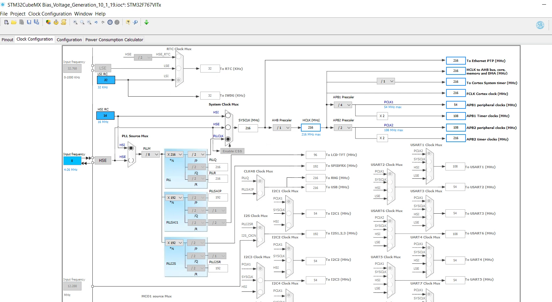Open the File menu
The image size is (552, 302).
4,14
